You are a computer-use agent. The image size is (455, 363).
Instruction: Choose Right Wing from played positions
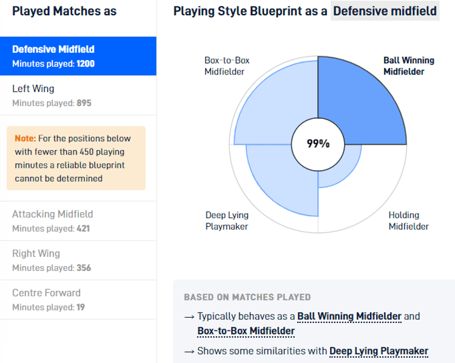click(x=78, y=260)
